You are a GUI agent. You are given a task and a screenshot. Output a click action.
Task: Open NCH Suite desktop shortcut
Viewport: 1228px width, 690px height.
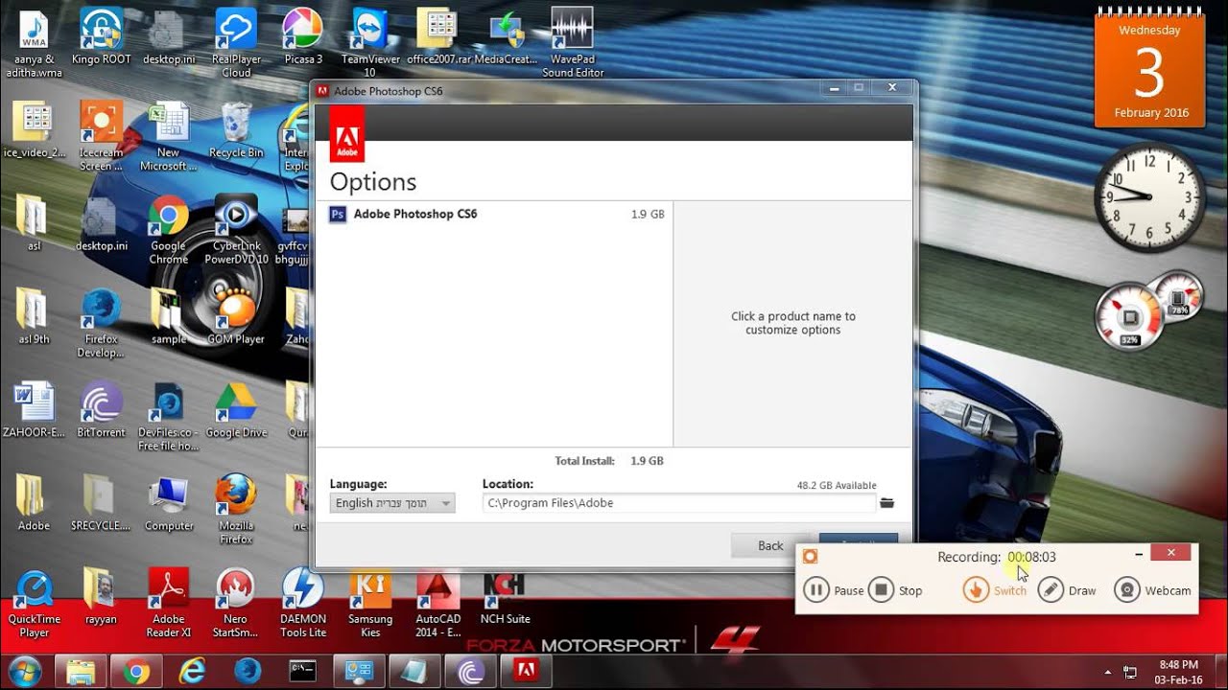(x=506, y=596)
